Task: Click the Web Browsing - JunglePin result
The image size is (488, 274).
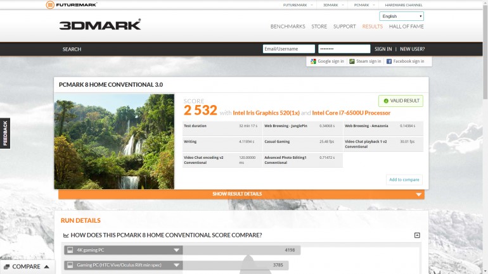Action: coord(302,128)
